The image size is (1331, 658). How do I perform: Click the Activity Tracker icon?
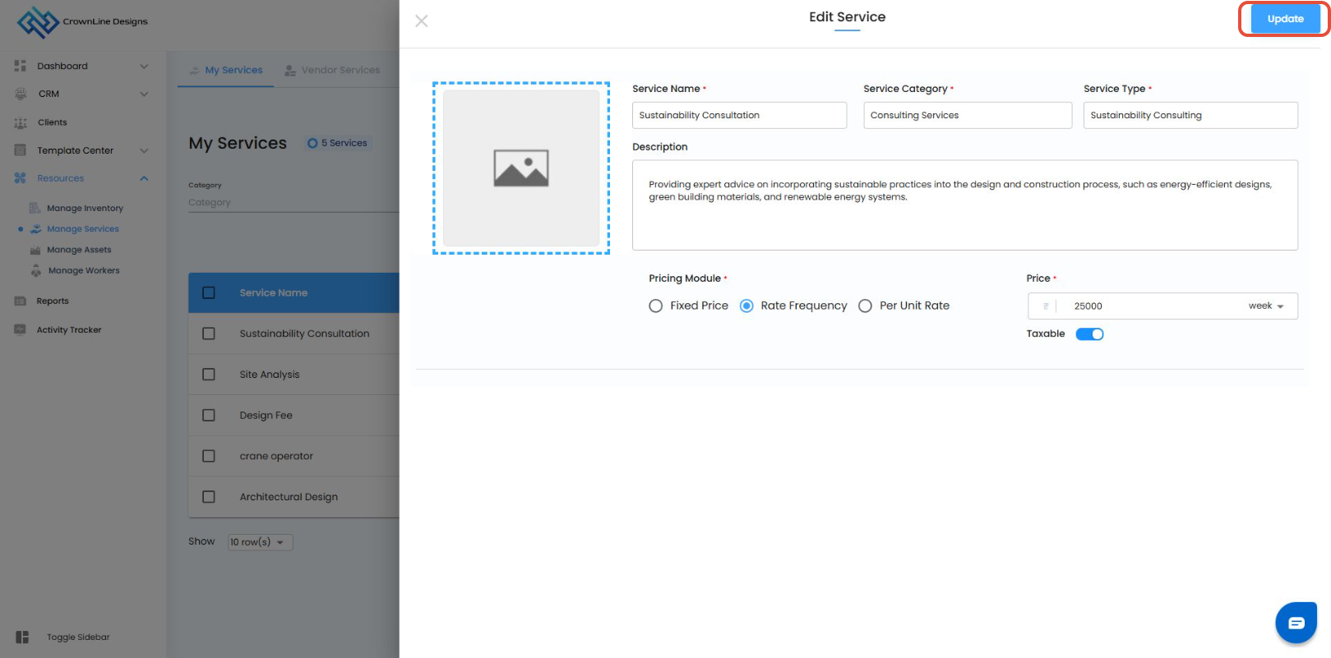[x=21, y=329]
